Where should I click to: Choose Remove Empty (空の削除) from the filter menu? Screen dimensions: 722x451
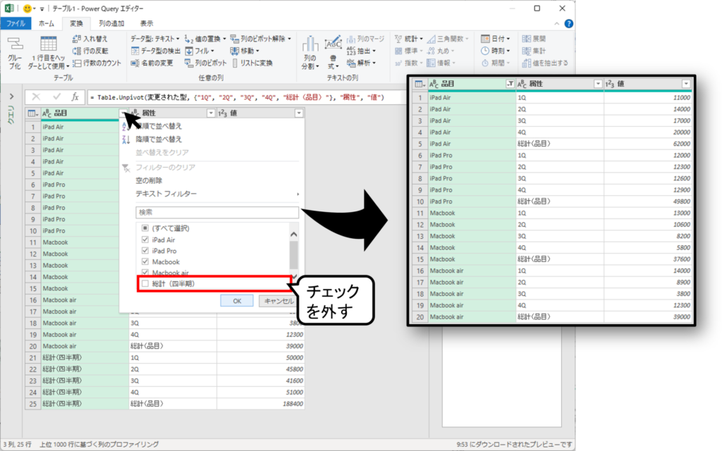149,180
